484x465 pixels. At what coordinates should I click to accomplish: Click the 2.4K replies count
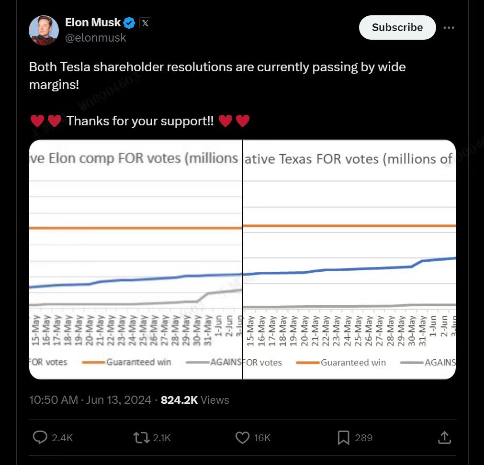(x=62, y=437)
